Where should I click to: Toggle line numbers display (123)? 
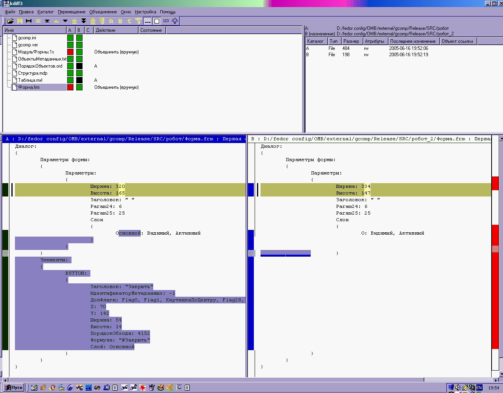(166, 21)
